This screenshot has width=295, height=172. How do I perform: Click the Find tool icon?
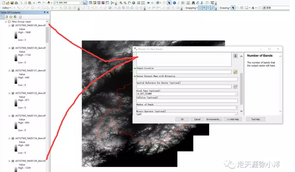[193, 2]
